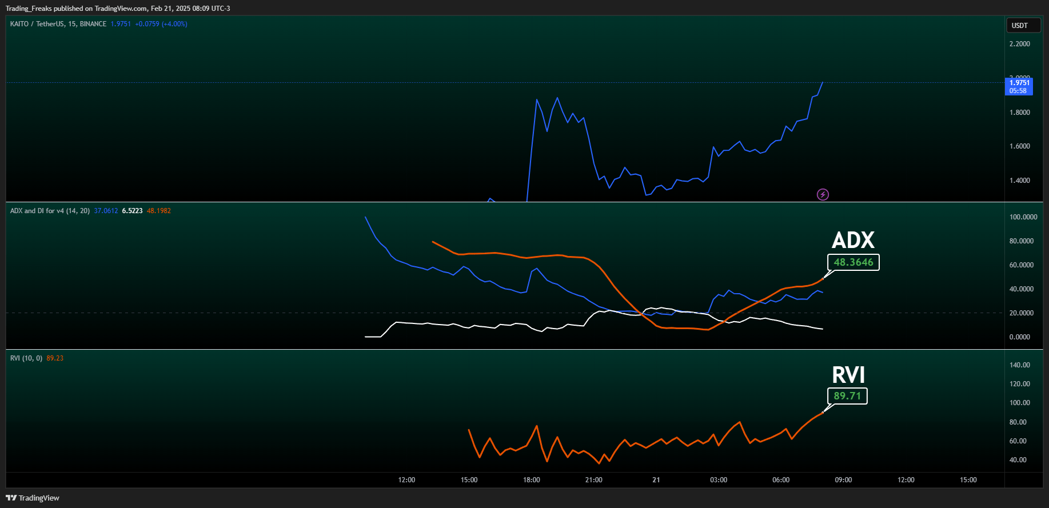Open the USDT currency selector
The width and height of the screenshot is (1049, 508).
(x=1023, y=26)
